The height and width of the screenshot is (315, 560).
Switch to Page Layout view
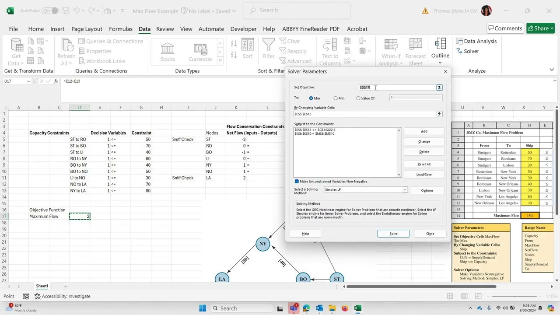(464, 296)
